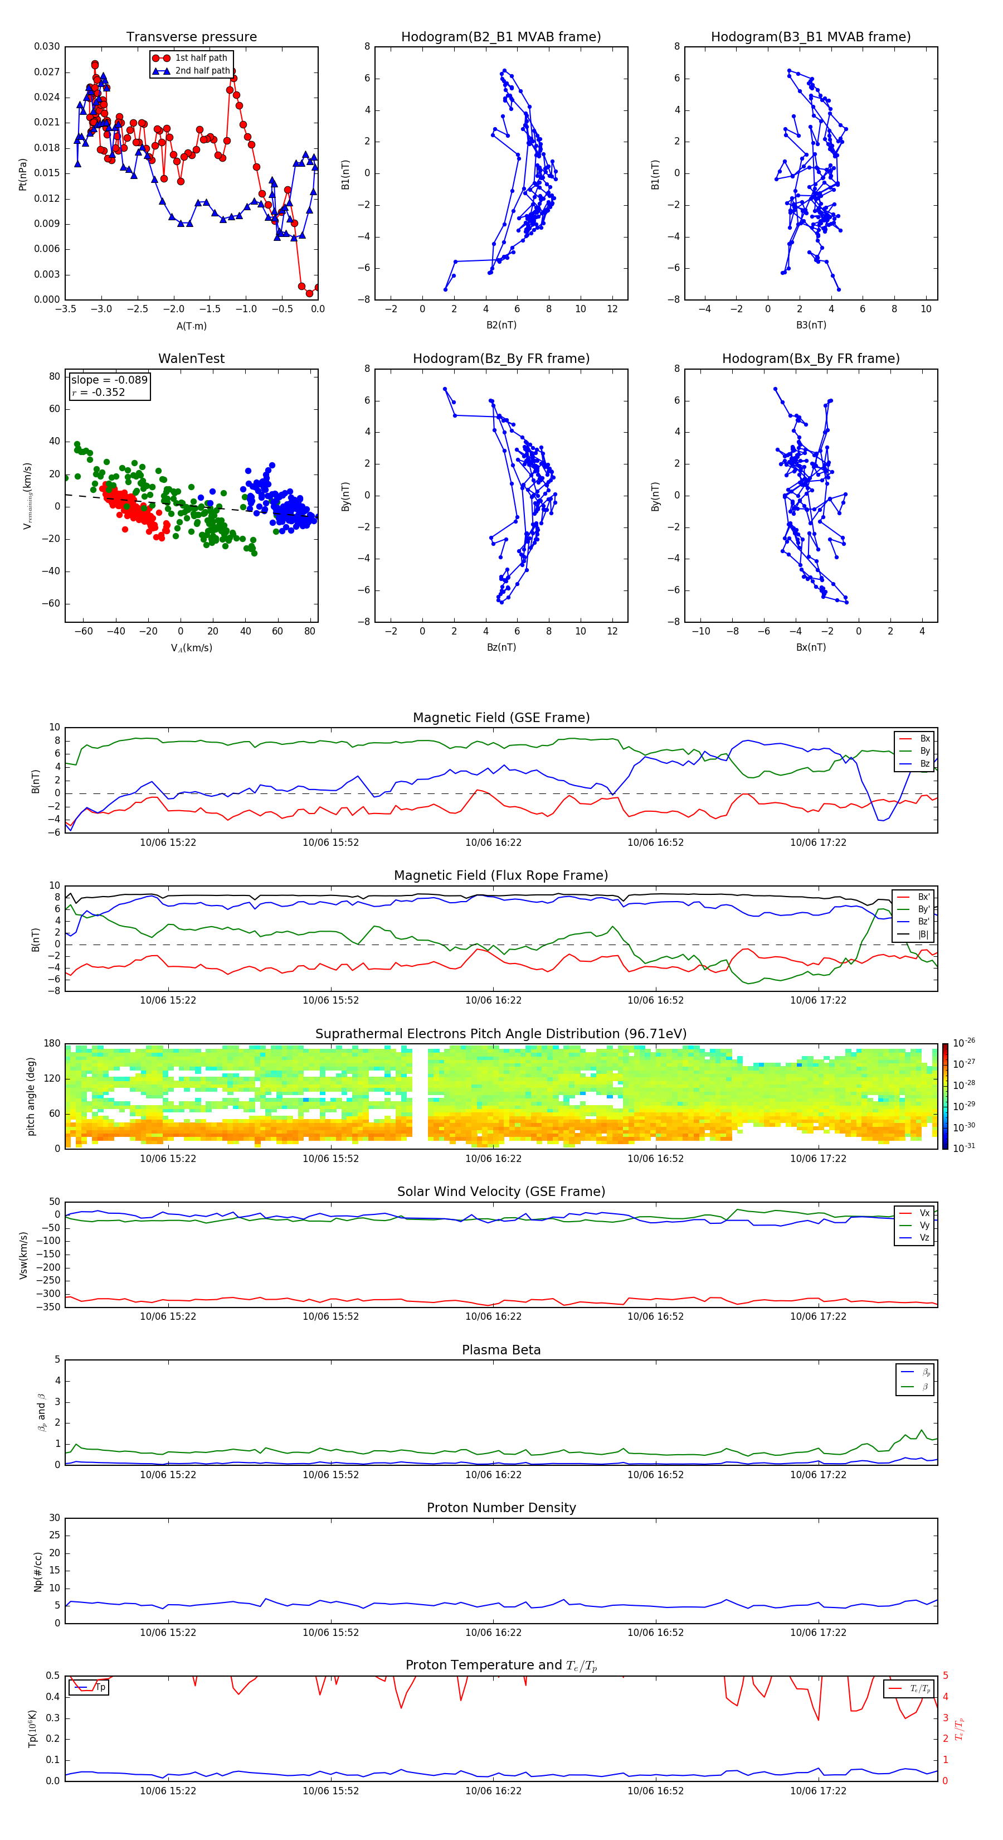This screenshot has height=1840, width=1003.
Task: Click 'Vremaining(km/s)' axis label on WalenTest
Action: pyautogui.click(x=28, y=496)
